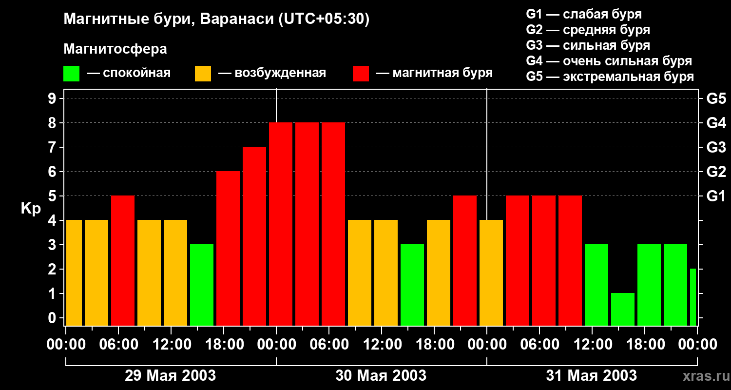The height and width of the screenshot is (390, 731).
Task: Click the right-axis 'G3' storm level label
Action: coord(716,147)
